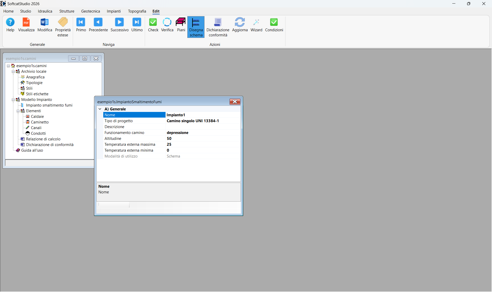
Task: Close the esempio1s.camini child window
Action: (x=96, y=58)
